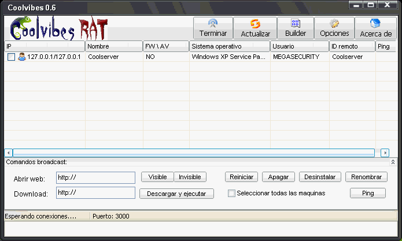The image size is (402, 241).
Task: Focus the Abrir web URL field
Action: click(95, 177)
